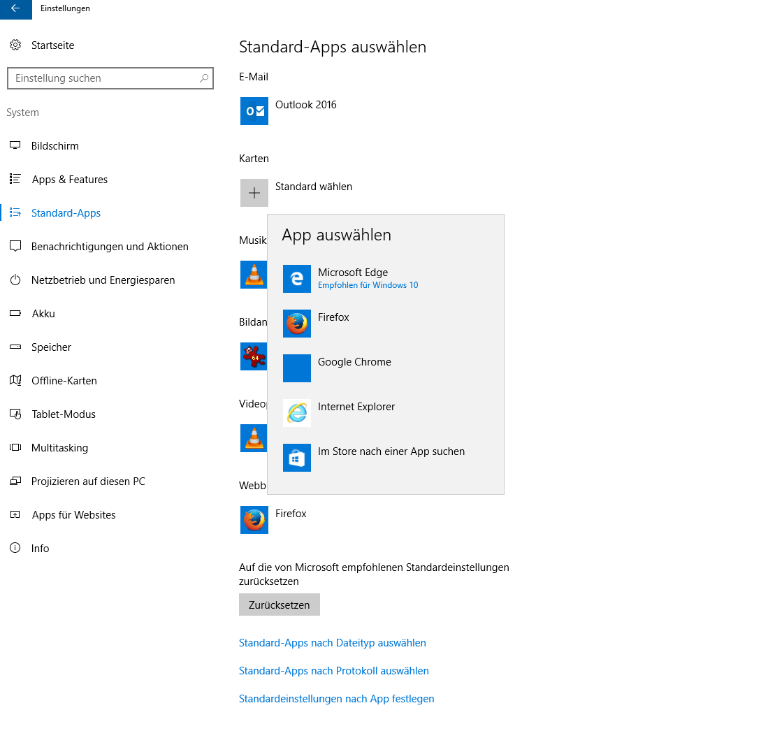Viewport: 768px width, 731px height.
Task: Select the Outlook 2016 email app icon
Action: tap(254, 111)
